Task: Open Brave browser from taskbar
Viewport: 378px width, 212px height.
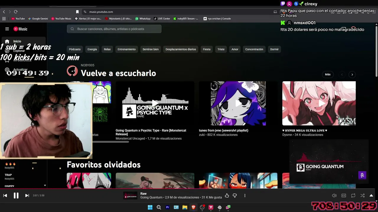Action: point(193,207)
